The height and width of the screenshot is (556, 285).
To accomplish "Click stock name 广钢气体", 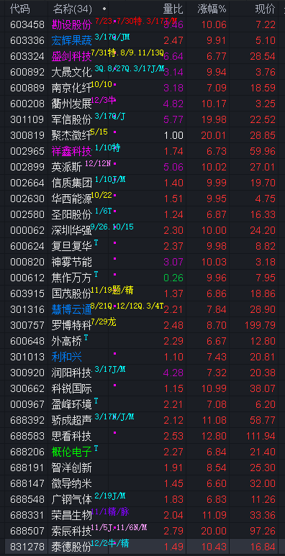I will click(72, 499).
